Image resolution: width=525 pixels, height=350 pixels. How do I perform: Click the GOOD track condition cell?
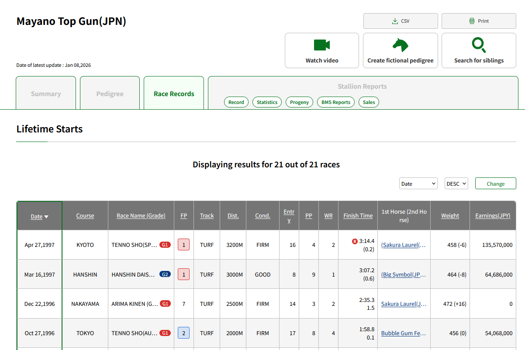coord(262,274)
